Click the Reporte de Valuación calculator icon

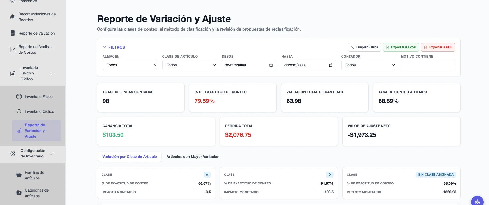click(13, 33)
